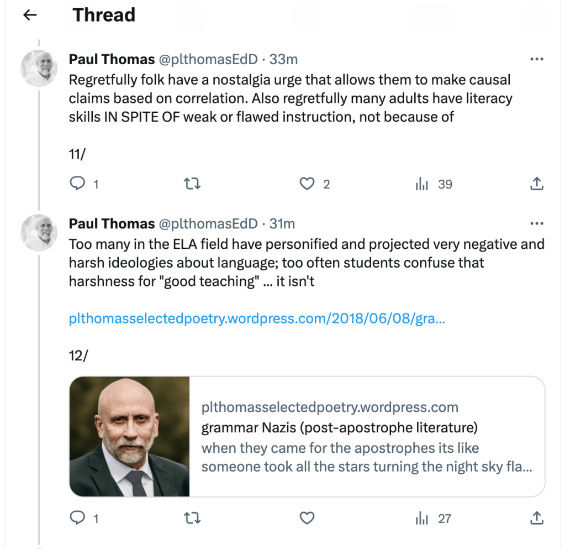Share the 12/ tweet

tap(537, 518)
